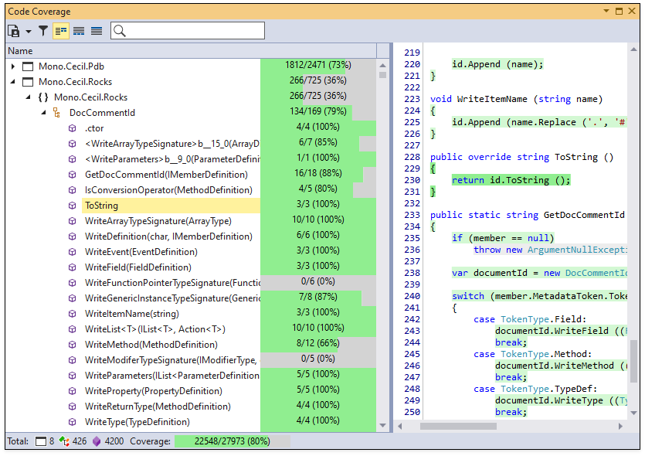This screenshot has height=456, width=645.
Task: Expand the Mono.Cecil.Pdb assembly node
Action: [13, 66]
